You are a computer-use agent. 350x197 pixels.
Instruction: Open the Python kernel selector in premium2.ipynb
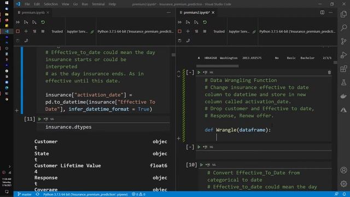coord(297,32)
